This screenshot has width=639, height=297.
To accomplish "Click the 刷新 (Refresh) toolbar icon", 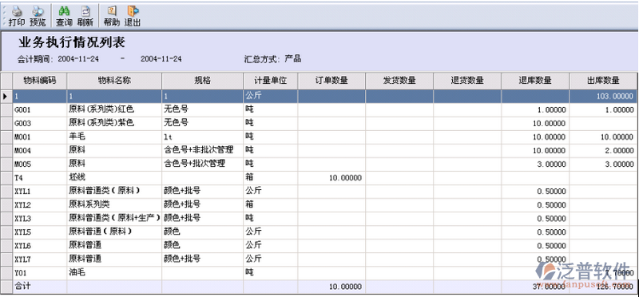I will tap(85, 11).
